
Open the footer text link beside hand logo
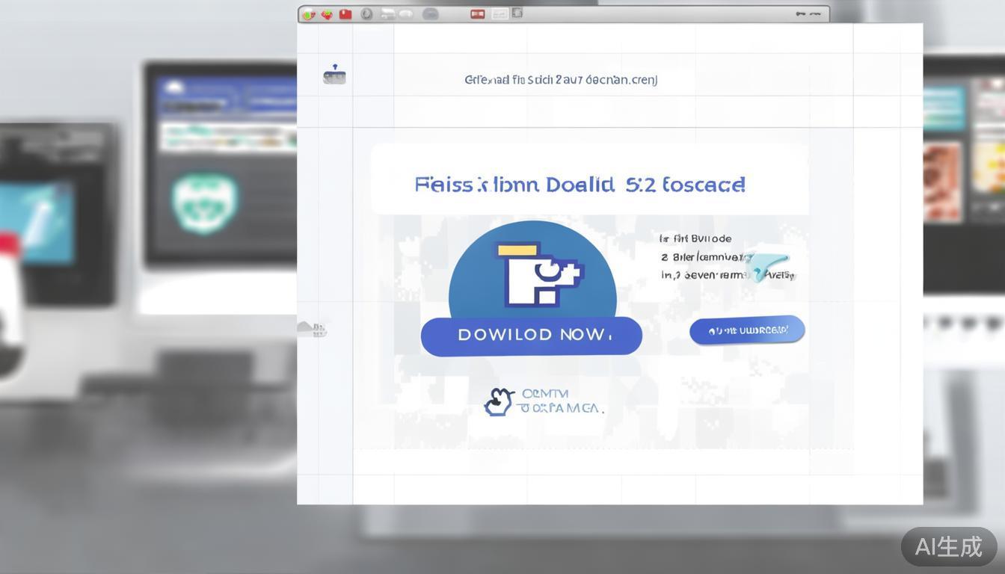point(559,401)
